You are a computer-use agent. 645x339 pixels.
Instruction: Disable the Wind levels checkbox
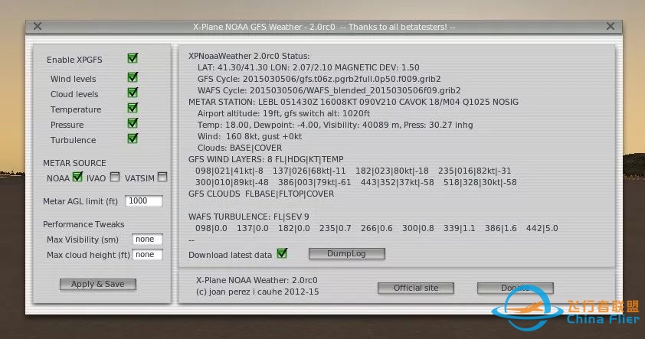(133, 77)
